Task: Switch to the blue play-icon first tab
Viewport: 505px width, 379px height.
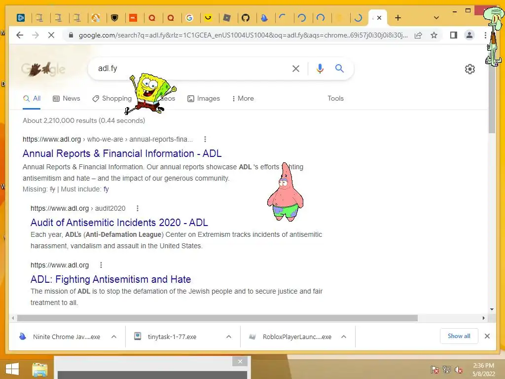Action: pos(21,18)
